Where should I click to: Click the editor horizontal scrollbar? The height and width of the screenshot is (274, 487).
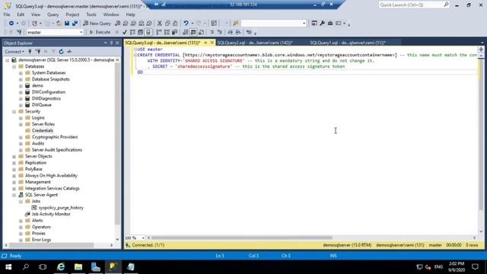click(242, 238)
